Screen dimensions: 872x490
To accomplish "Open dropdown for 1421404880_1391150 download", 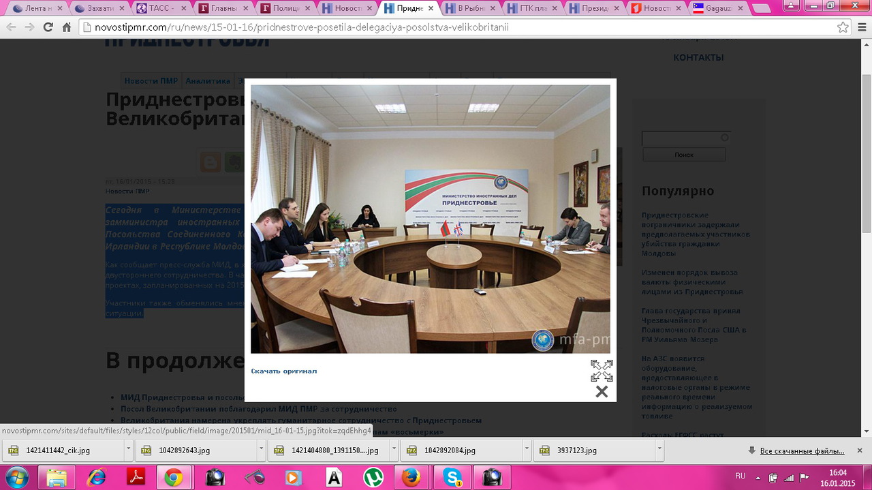I will coord(394,450).
